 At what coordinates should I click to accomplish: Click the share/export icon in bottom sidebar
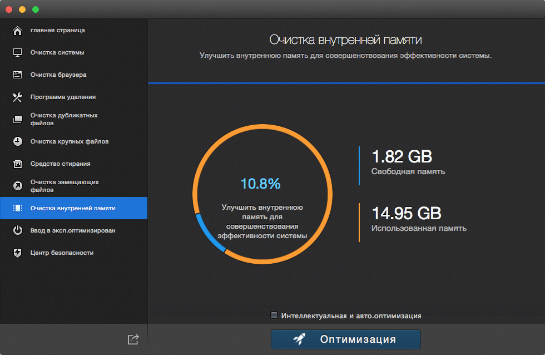tap(133, 339)
